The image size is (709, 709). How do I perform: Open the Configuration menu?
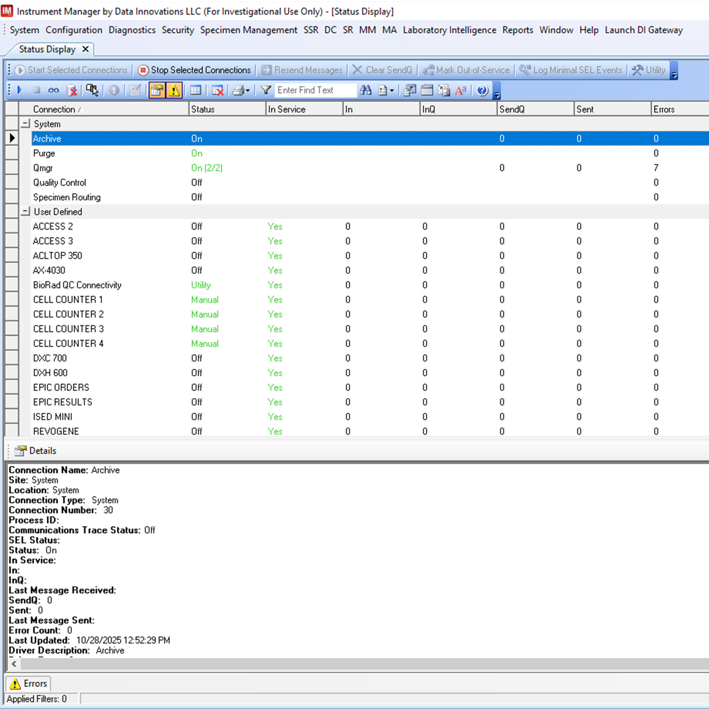coord(74,30)
